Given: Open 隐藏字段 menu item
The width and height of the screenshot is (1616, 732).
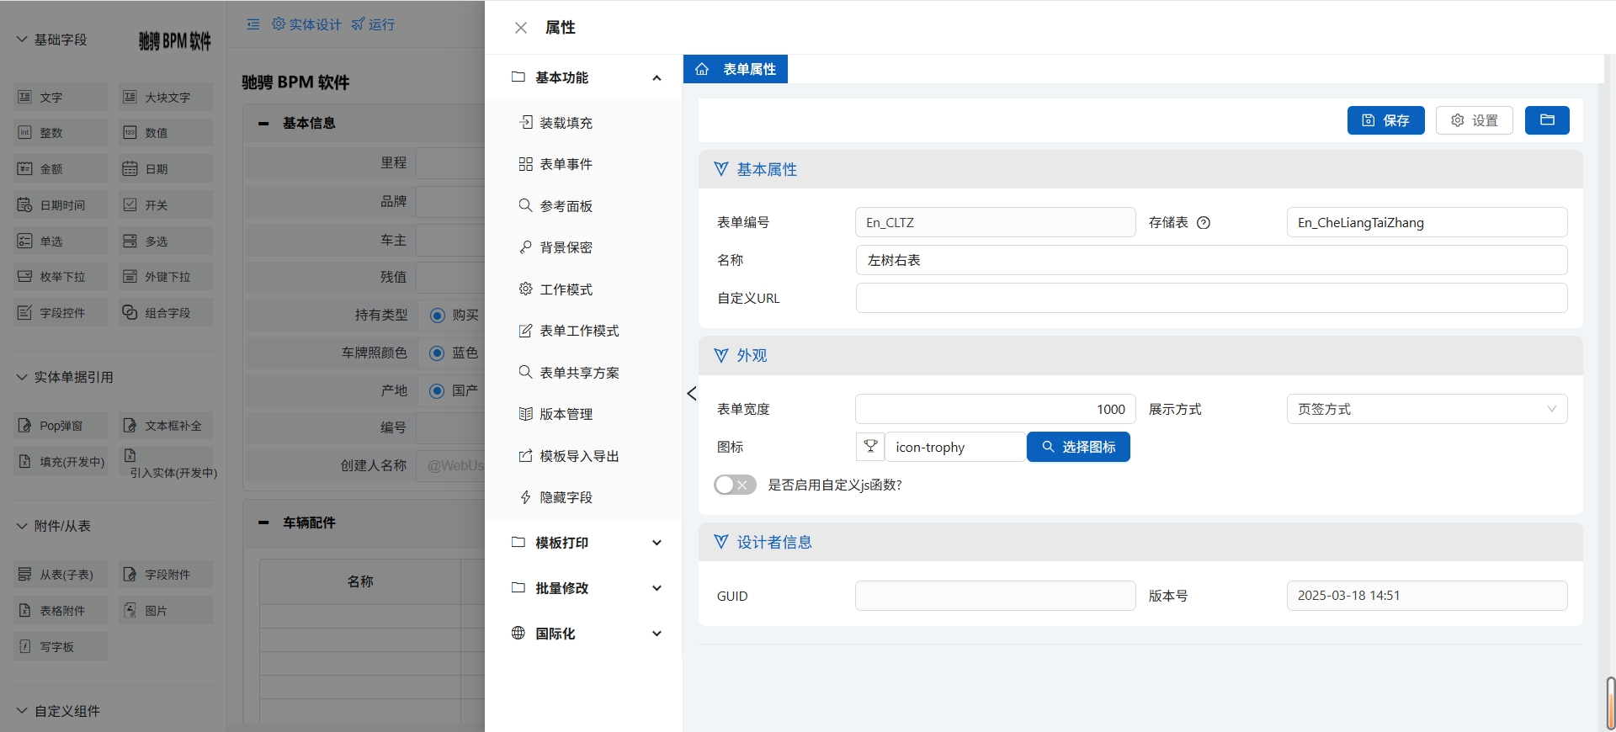Looking at the screenshot, I should pyautogui.click(x=566, y=497).
